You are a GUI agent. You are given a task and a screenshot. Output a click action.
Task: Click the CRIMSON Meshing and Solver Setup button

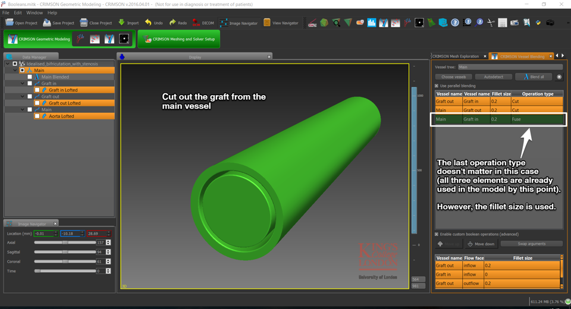[179, 39]
